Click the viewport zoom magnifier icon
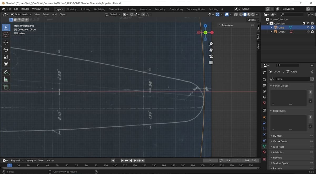 [x=211, y=44]
